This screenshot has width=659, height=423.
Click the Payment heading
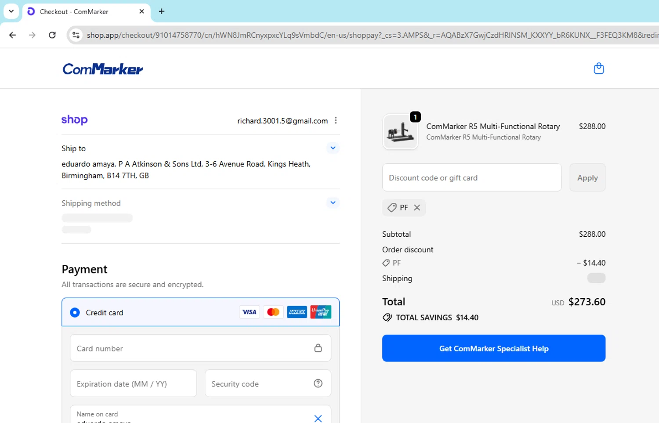coord(84,269)
